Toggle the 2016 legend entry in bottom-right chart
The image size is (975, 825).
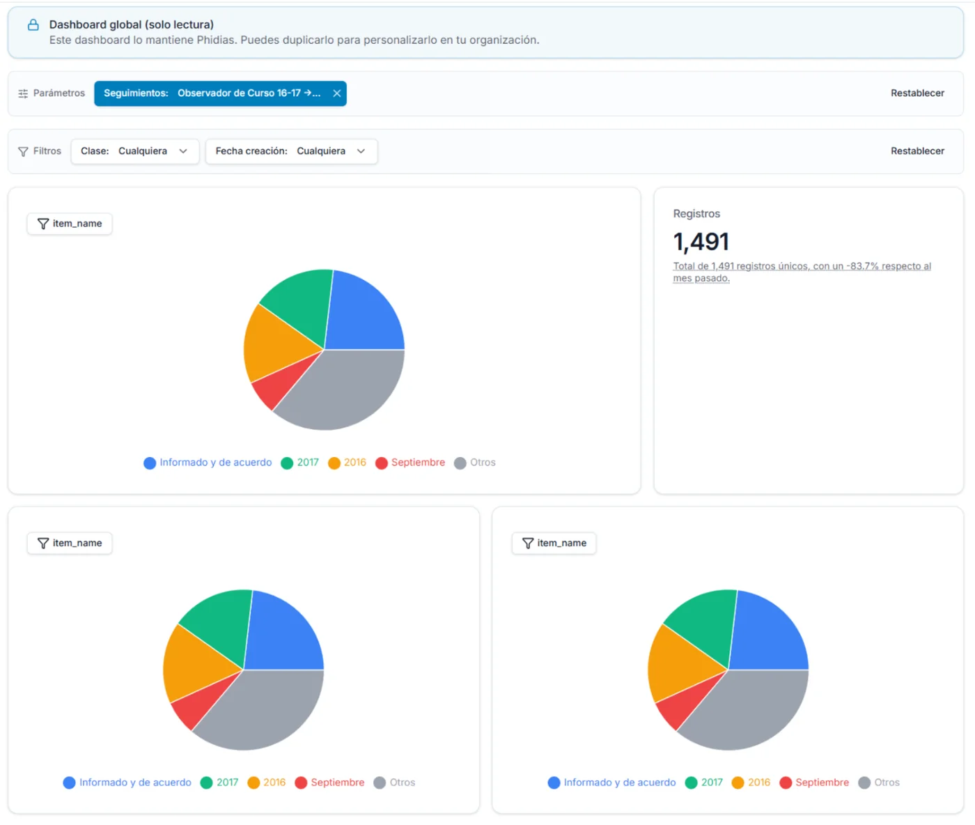point(751,782)
